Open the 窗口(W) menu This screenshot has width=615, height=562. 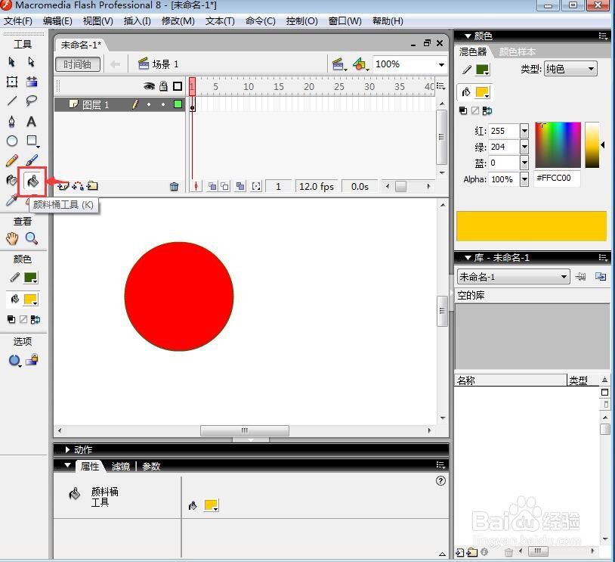point(345,21)
